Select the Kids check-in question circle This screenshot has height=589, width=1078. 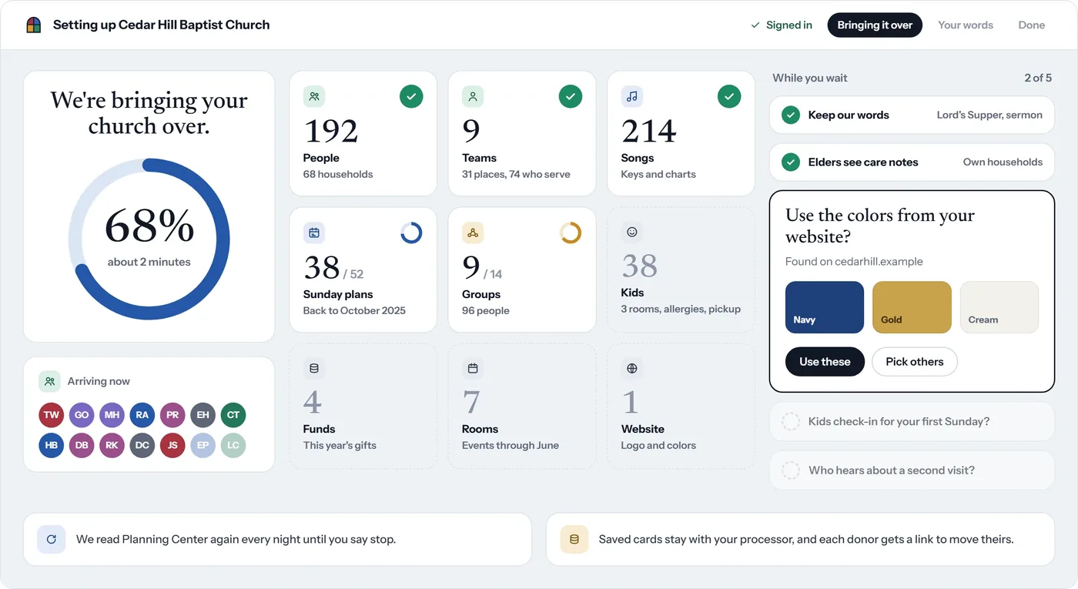(790, 422)
